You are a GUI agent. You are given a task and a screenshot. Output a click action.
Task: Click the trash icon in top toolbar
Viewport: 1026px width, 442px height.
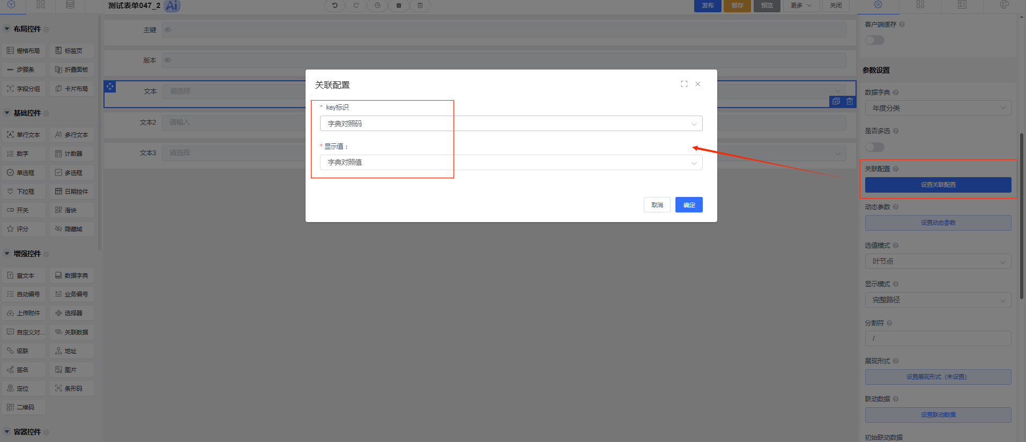pos(420,5)
